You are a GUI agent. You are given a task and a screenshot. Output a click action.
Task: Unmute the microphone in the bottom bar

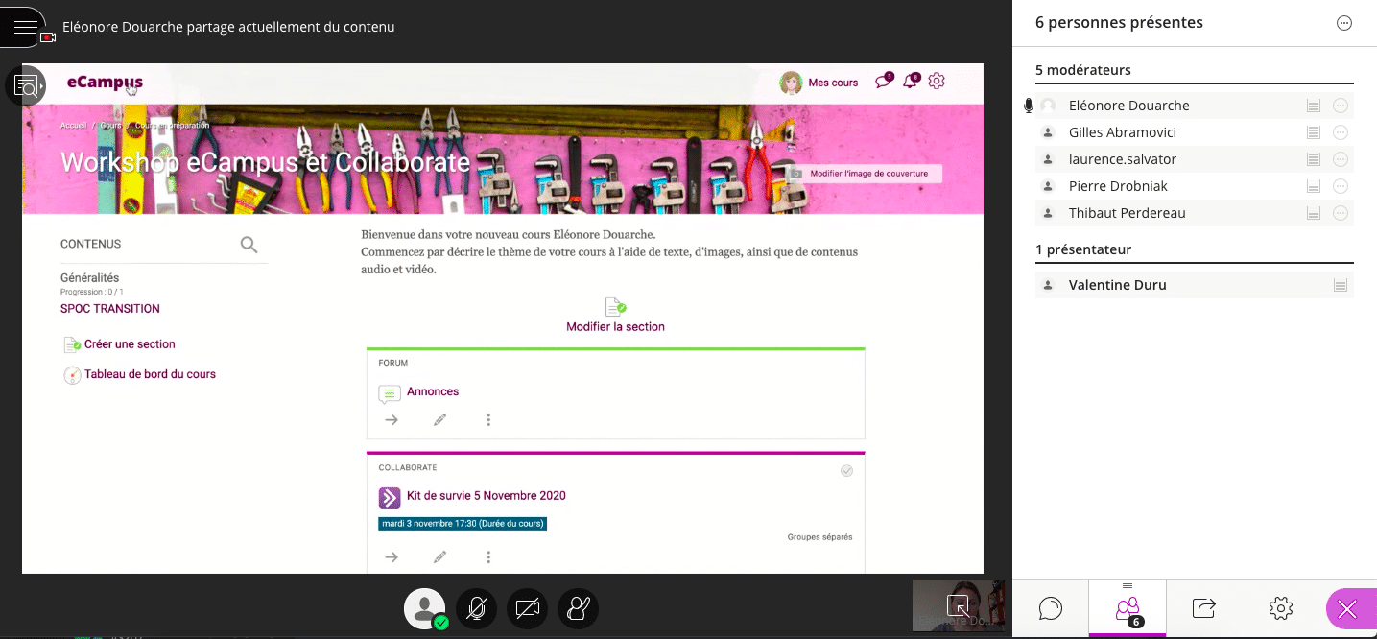click(477, 608)
